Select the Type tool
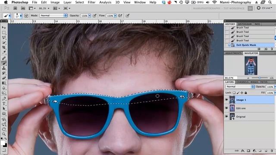Viewport: 276px width, 155px height. coord(4,103)
